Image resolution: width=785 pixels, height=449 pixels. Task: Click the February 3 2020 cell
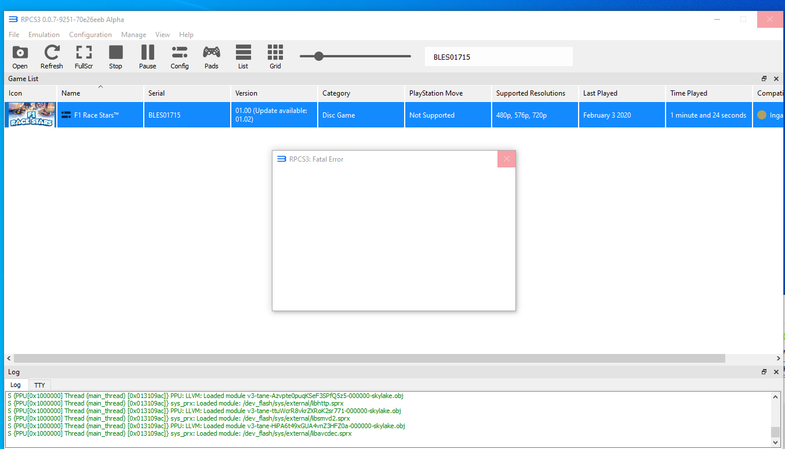coord(622,115)
